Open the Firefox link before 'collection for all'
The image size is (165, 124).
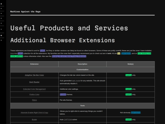tap(20, 54)
